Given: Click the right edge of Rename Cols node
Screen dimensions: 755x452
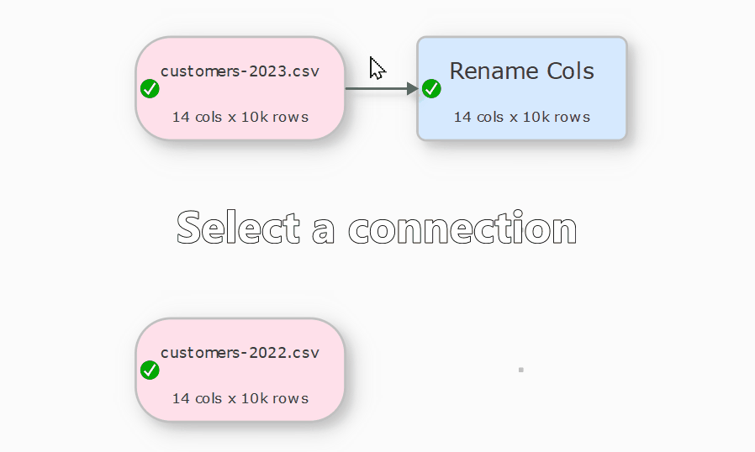Looking at the screenshot, I should coord(626,88).
